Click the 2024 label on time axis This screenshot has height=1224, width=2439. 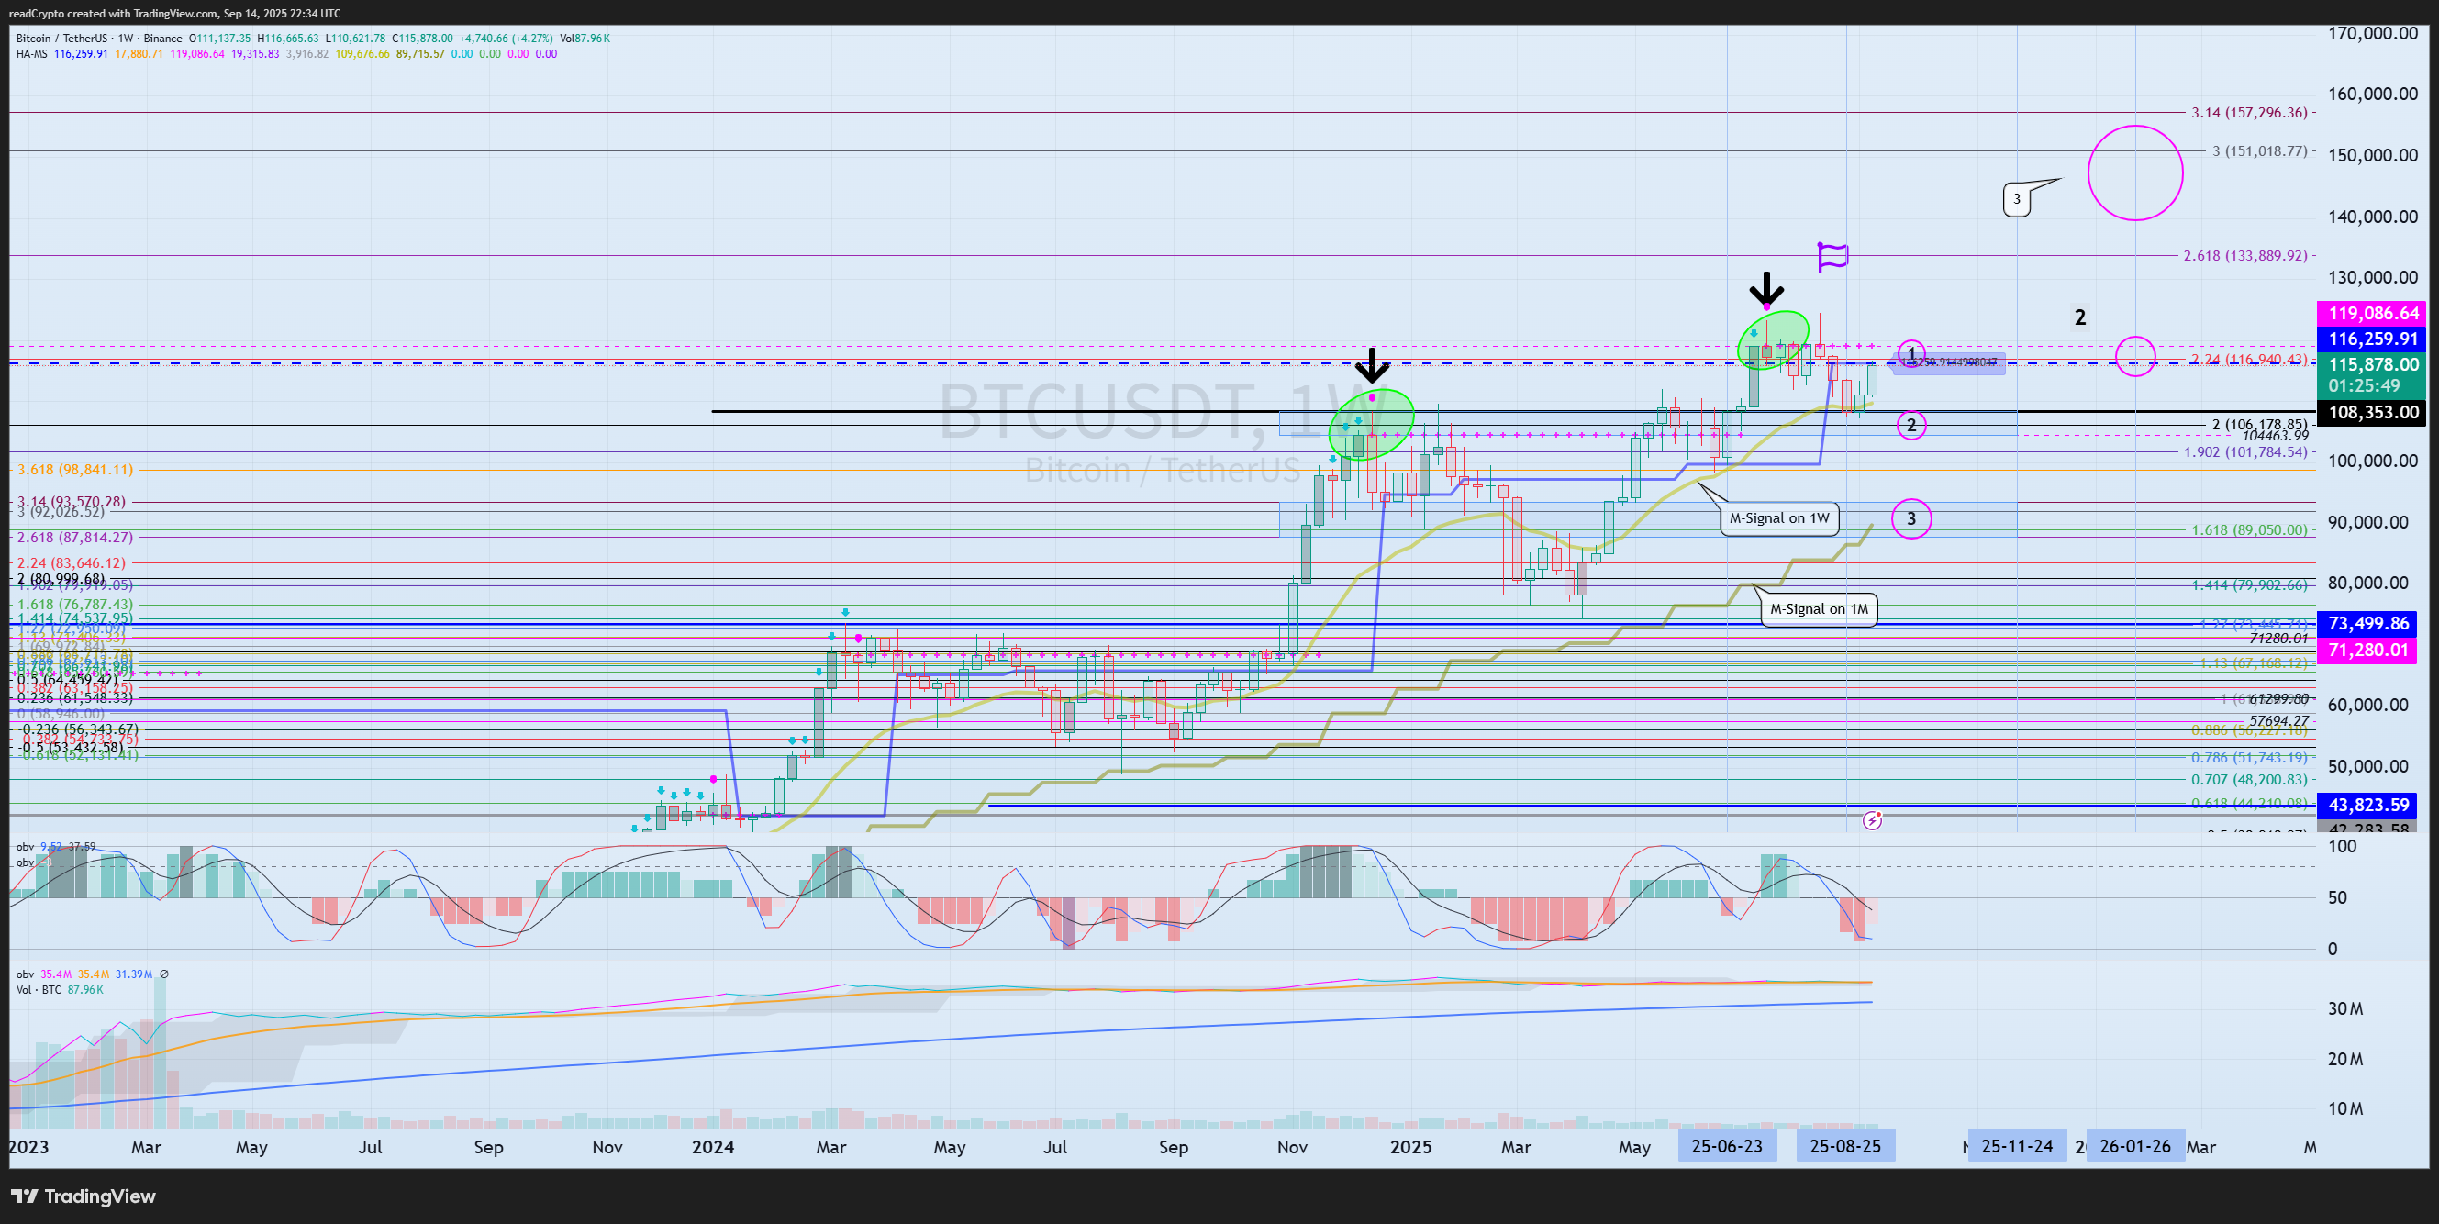click(x=713, y=1146)
